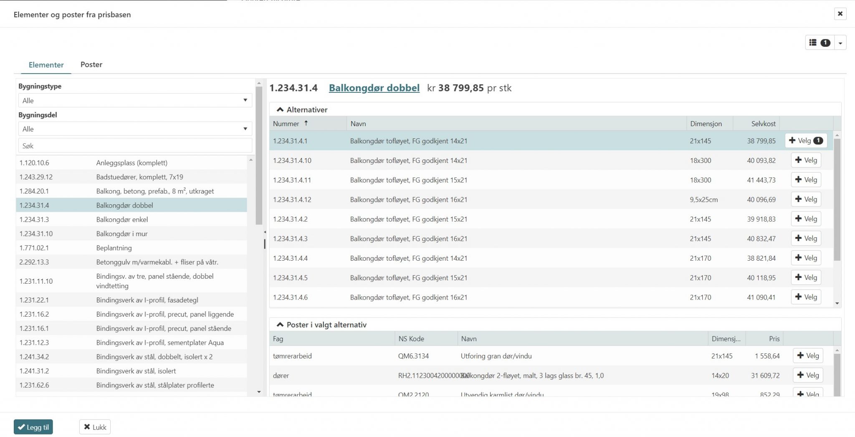855x437 pixels.
Task: Collapse the Alternativer section chevron
Action: tap(280, 109)
